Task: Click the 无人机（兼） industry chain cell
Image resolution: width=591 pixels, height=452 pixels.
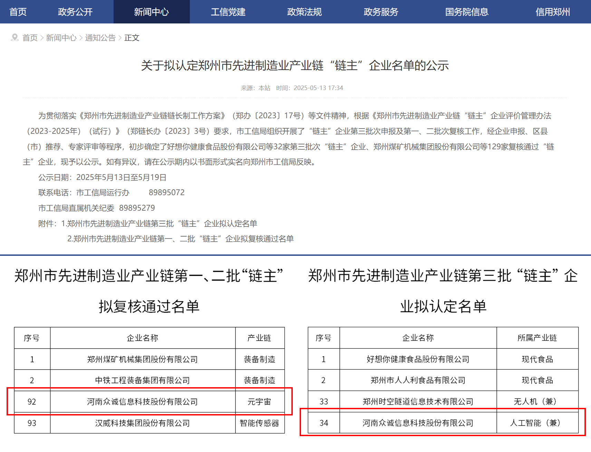Action: tap(537, 402)
